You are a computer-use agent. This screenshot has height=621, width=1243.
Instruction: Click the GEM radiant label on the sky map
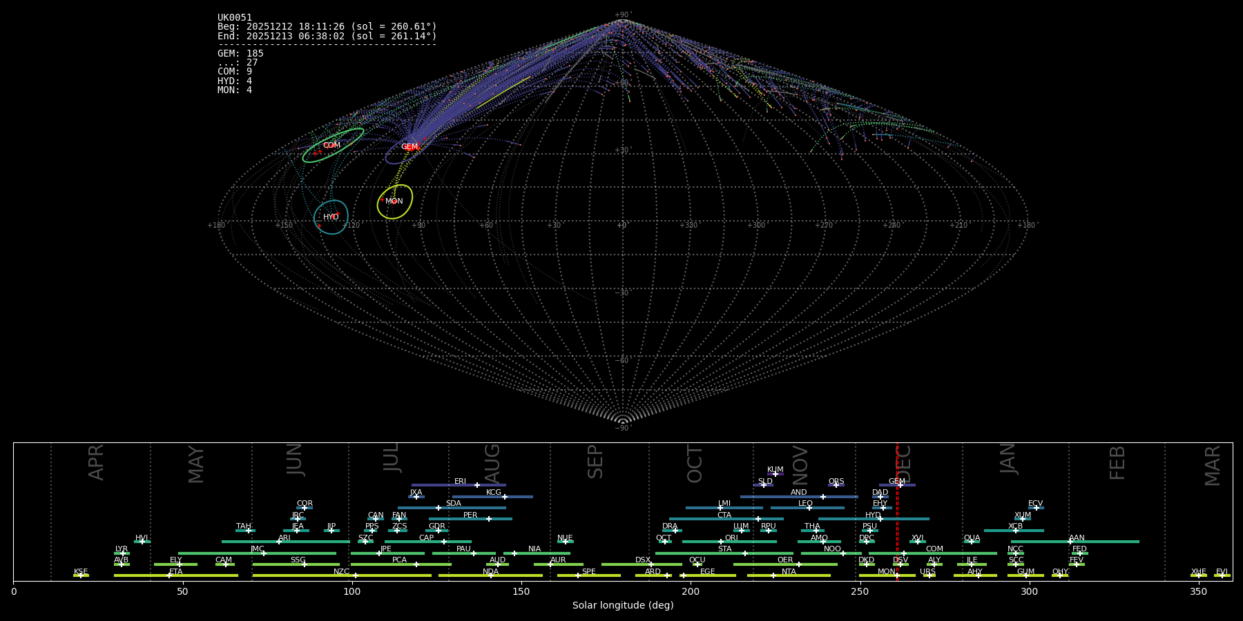[x=409, y=147]
